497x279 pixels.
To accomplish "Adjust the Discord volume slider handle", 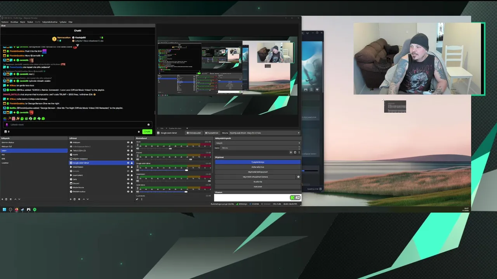I will click(191, 159).
